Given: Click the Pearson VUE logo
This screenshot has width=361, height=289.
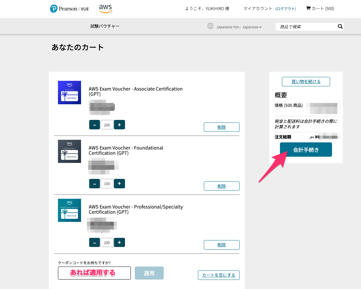Looking at the screenshot, I should (x=69, y=9).
